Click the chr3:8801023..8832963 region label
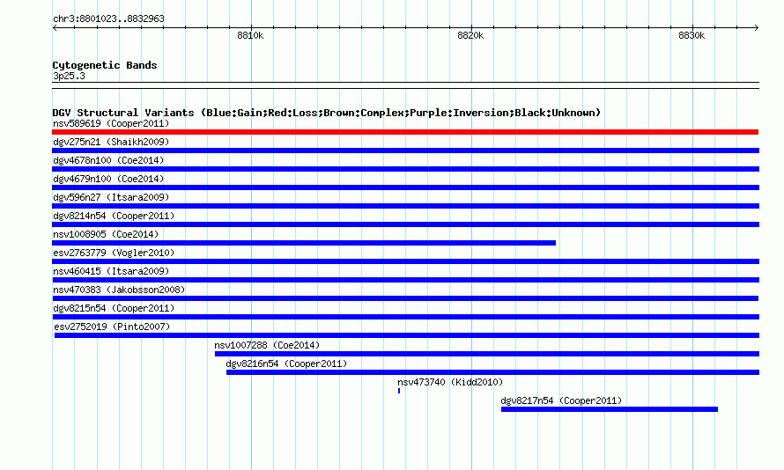The image size is (784, 470). 108,18
